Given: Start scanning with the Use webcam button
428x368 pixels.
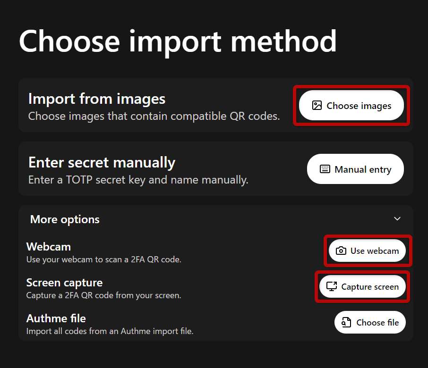Looking at the screenshot, I should (x=367, y=251).
